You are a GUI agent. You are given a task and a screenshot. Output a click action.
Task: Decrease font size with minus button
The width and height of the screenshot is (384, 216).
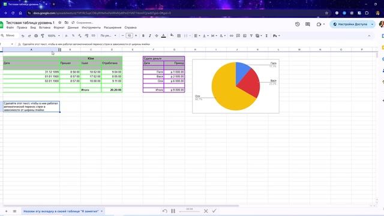click(x=122, y=36)
